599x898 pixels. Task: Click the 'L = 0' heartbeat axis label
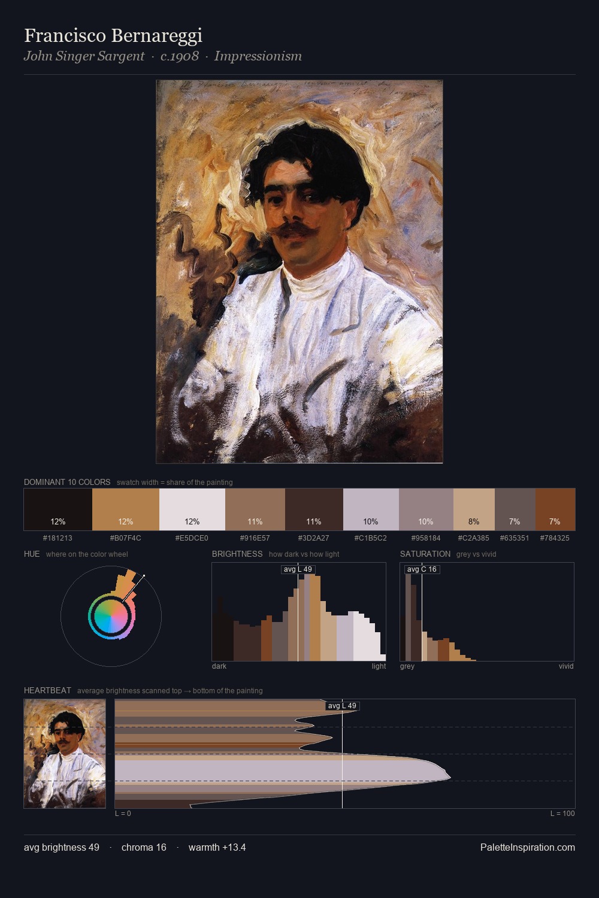tap(123, 813)
